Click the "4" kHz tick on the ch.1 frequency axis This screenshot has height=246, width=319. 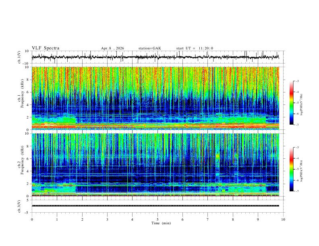pos(28,105)
